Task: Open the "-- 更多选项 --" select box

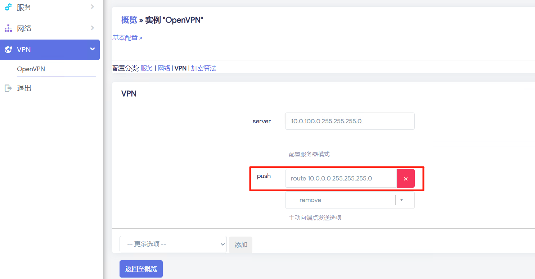Action: [173, 244]
